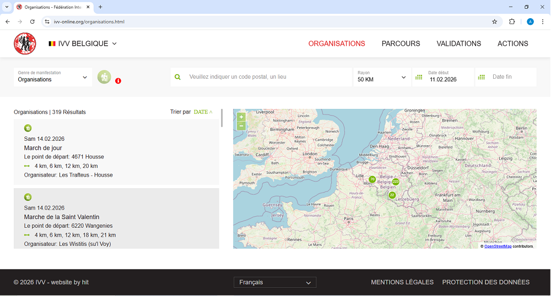This screenshot has width=551, height=296.
Task: Click the map cluster marker labeled 223
Action: 396,182
